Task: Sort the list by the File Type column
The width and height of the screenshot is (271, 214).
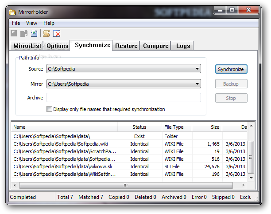Action: click(177, 127)
